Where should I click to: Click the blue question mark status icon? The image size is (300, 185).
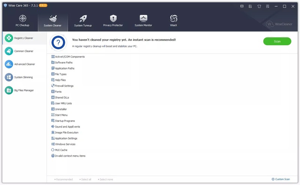[x=58, y=43]
